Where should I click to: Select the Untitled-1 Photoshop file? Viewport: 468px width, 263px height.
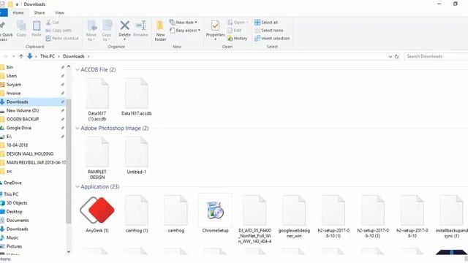click(x=137, y=156)
